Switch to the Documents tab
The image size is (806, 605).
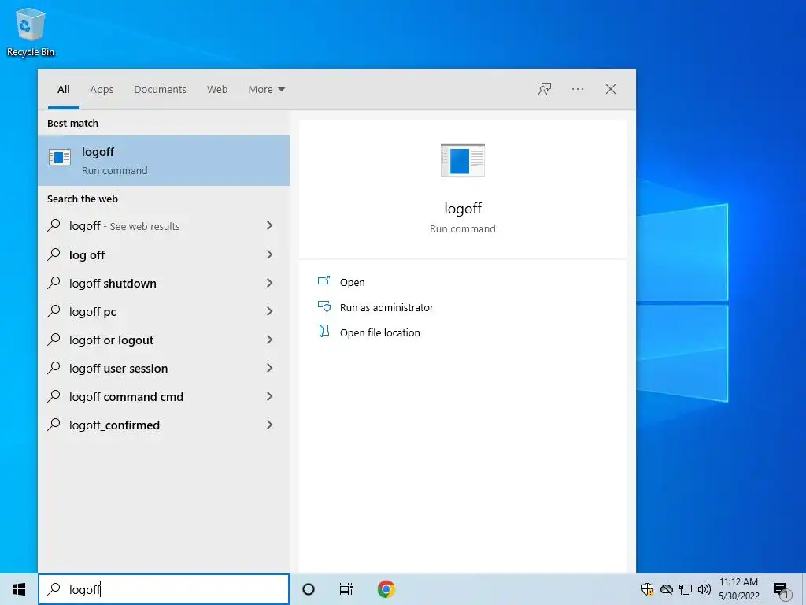(161, 90)
